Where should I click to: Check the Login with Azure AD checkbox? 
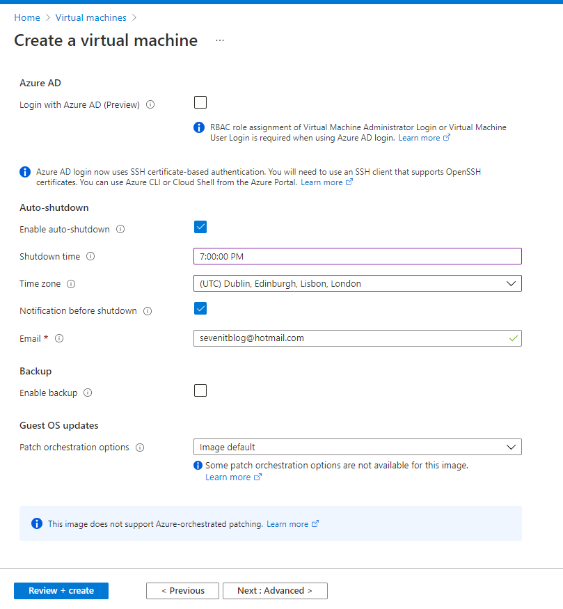pyautogui.click(x=200, y=103)
